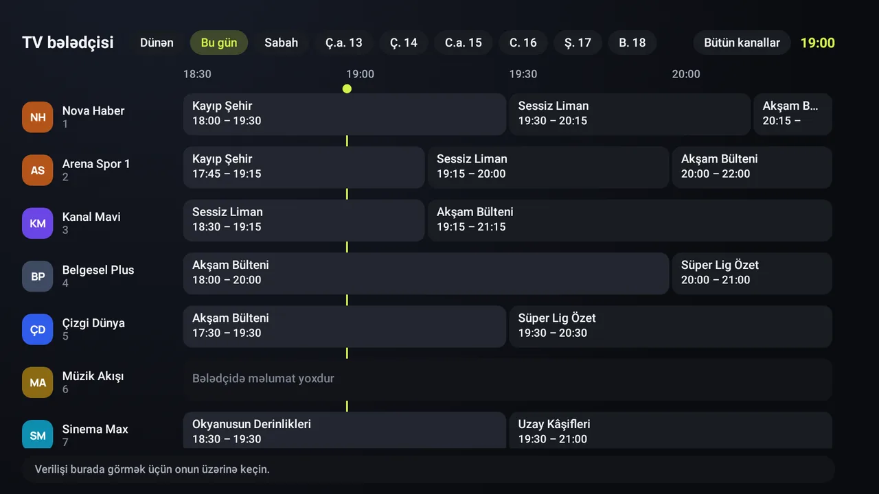This screenshot has height=494, width=879.
Task: Select Sessiz Liman 19:30 – 20:15 program
Action: [630, 114]
